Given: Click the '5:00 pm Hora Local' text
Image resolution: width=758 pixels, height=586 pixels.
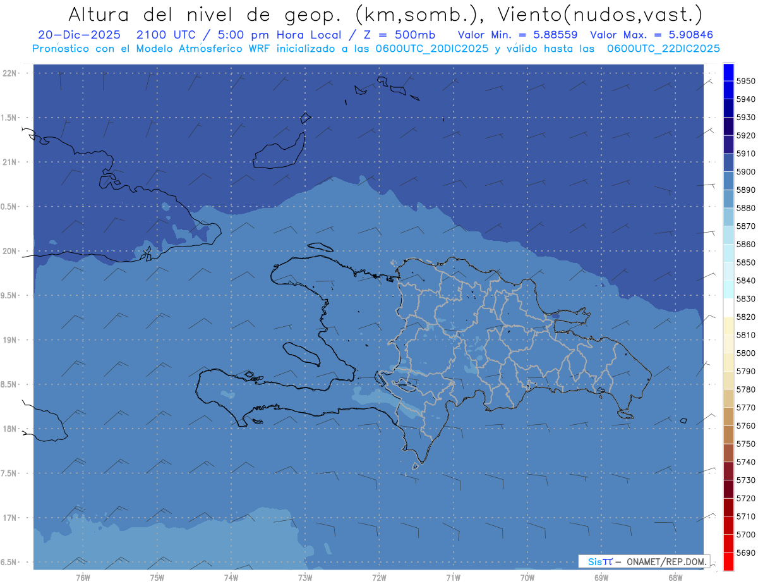Looking at the screenshot, I should 279,35.
